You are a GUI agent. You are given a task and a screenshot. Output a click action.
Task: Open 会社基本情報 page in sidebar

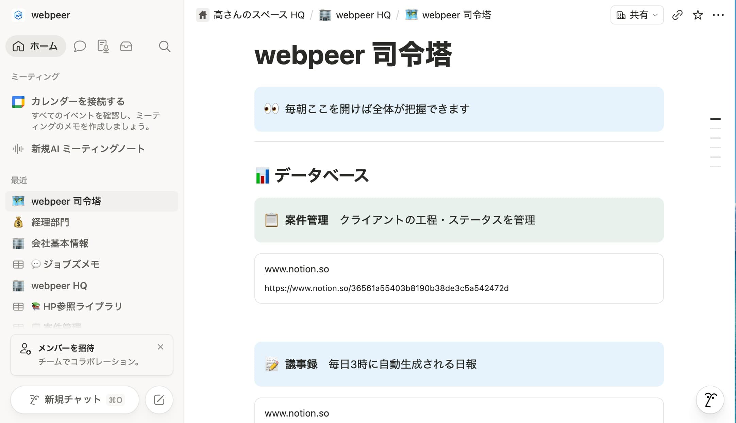pyautogui.click(x=92, y=243)
